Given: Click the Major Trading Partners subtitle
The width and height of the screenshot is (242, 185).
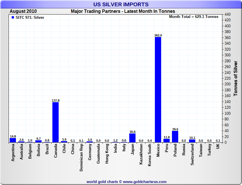Looking at the screenshot, I should click(123, 11).
